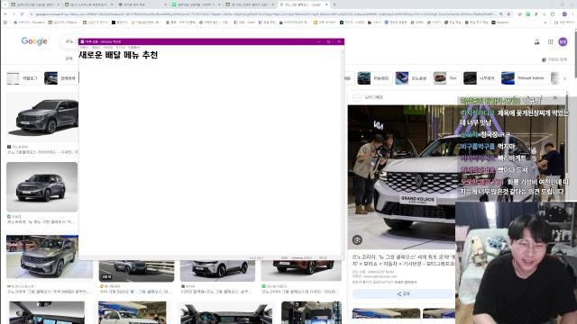This screenshot has width=577, height=324.
Task: Close the chat overlay with the X
Action: click(x=555, y=98)
